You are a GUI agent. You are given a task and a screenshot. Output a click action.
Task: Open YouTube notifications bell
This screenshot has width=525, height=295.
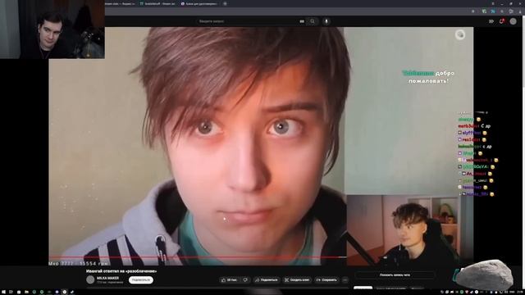tap(501, 21)
